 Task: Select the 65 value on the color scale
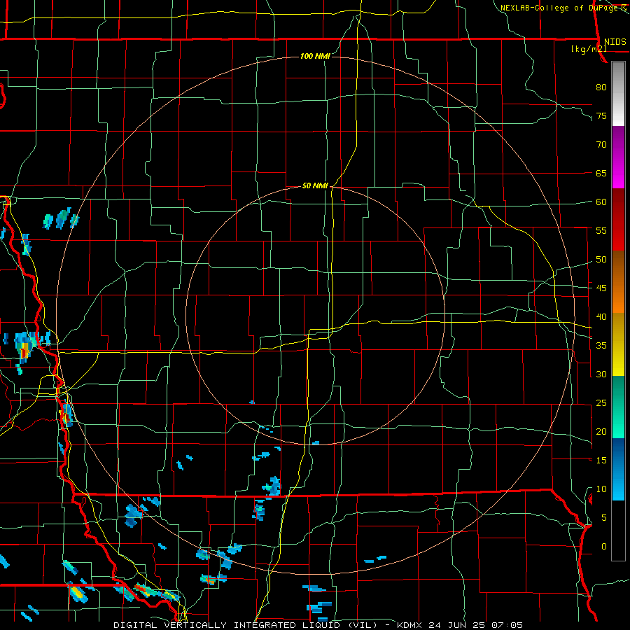[x=601, y=174]
